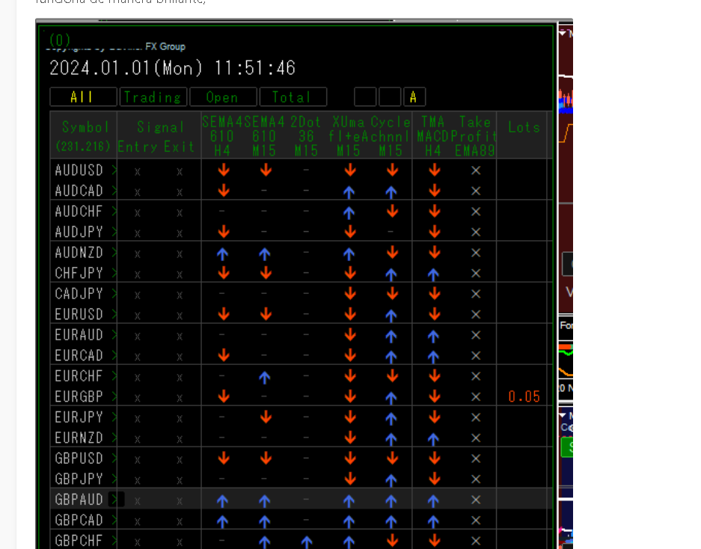Expand chevron next to GBPUSD symbol
Screen dimensions: 701x549
[x=114, y=458]
